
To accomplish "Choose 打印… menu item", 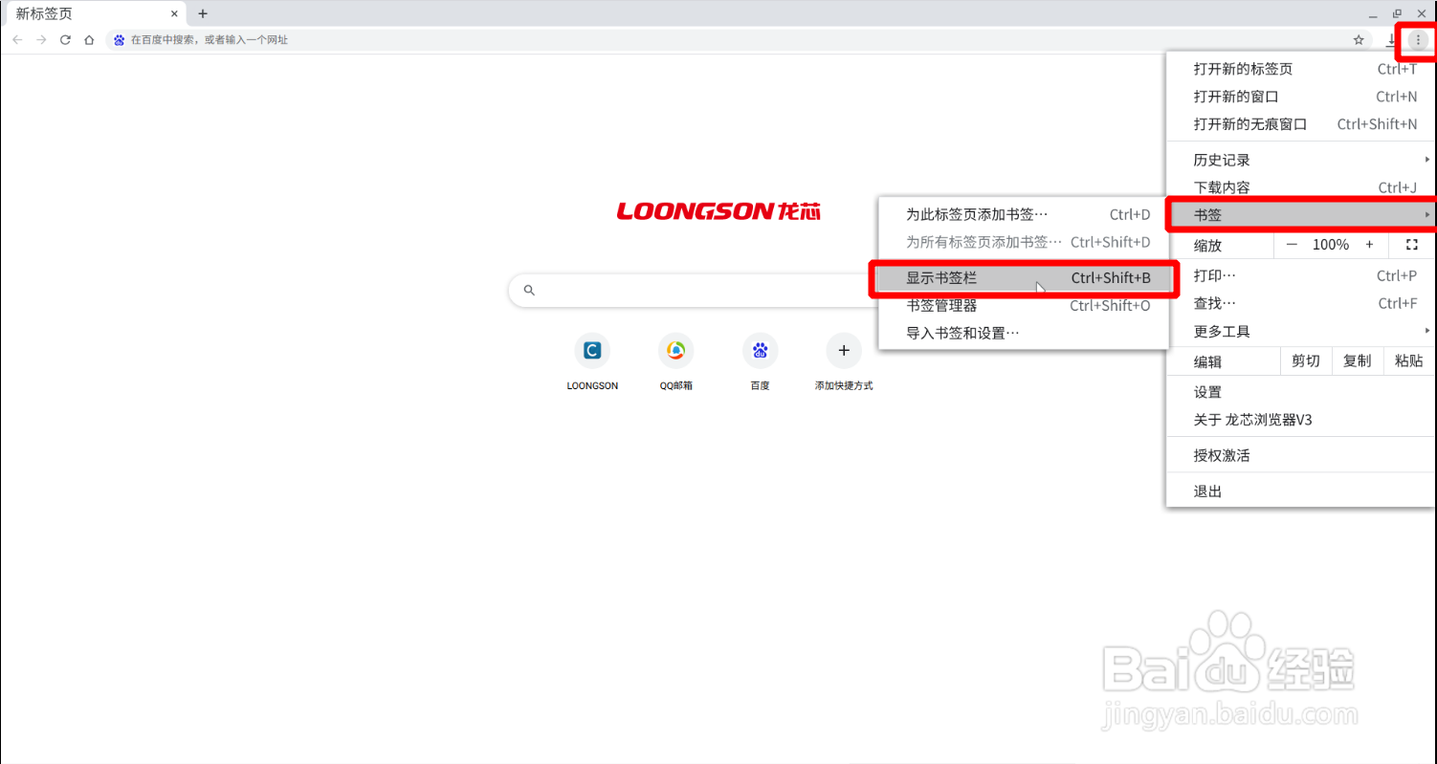I will (1300, 275).
